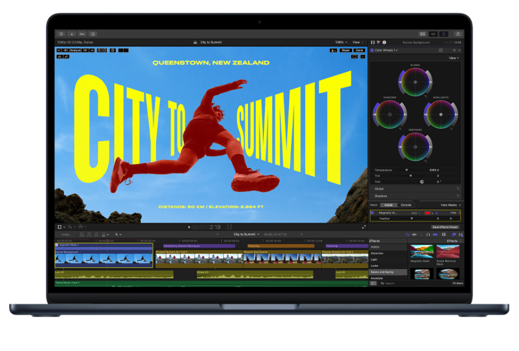Click the Done button in viewer
This screenshot has width=519, height=351.
coord(359,50)
